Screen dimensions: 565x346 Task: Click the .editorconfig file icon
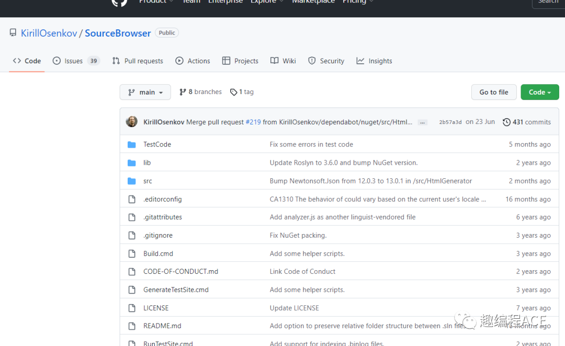(132, 199)
